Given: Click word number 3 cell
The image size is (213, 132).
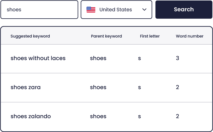Looking at the screenshot, I should (x=177, y=58).
